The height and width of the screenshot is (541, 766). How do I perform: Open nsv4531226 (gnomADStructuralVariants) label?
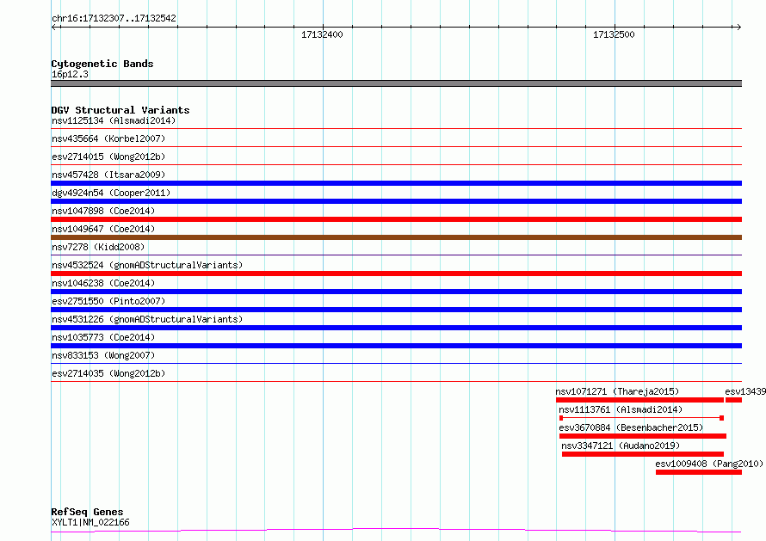[x=147, y=319]
